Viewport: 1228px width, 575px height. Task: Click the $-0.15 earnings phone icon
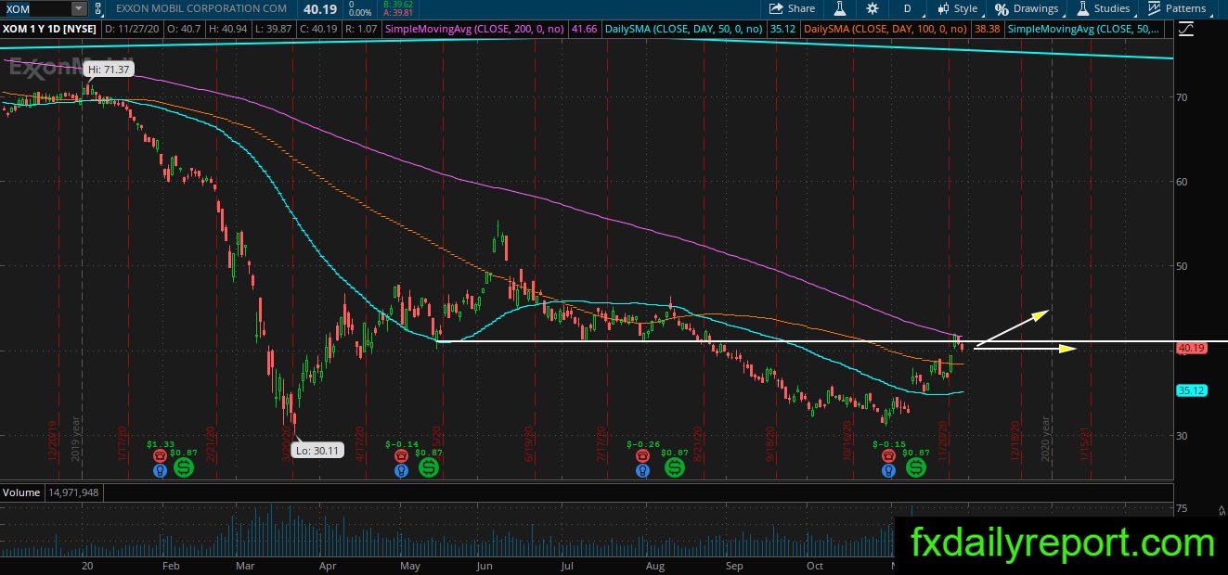pos(889,455)
